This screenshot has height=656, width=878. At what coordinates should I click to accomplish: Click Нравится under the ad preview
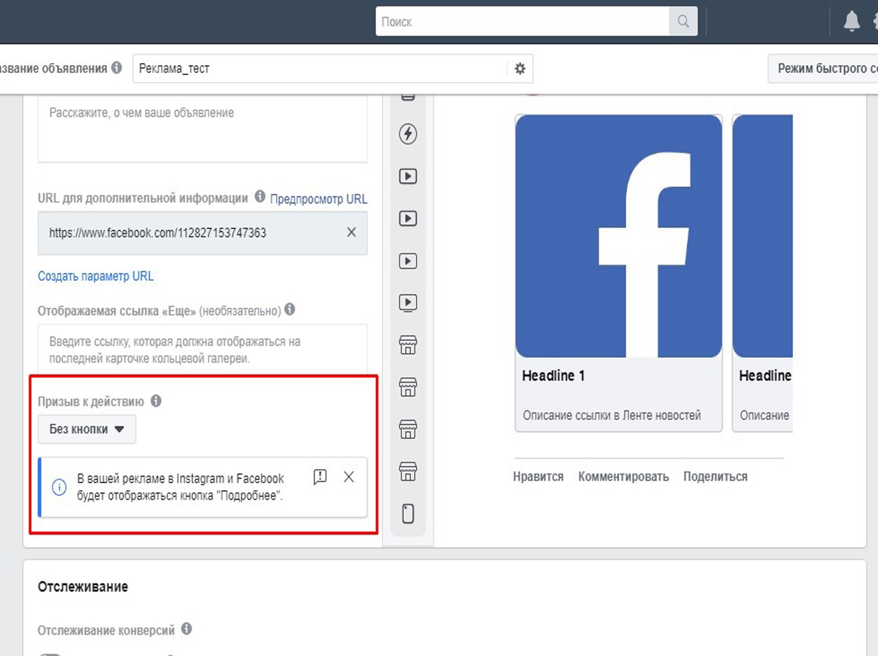(x=538, y=476)
